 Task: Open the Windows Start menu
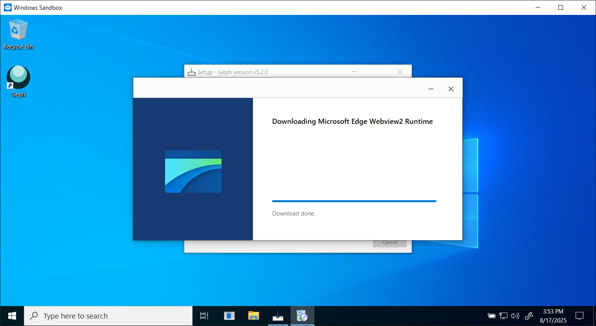point(12,316)
